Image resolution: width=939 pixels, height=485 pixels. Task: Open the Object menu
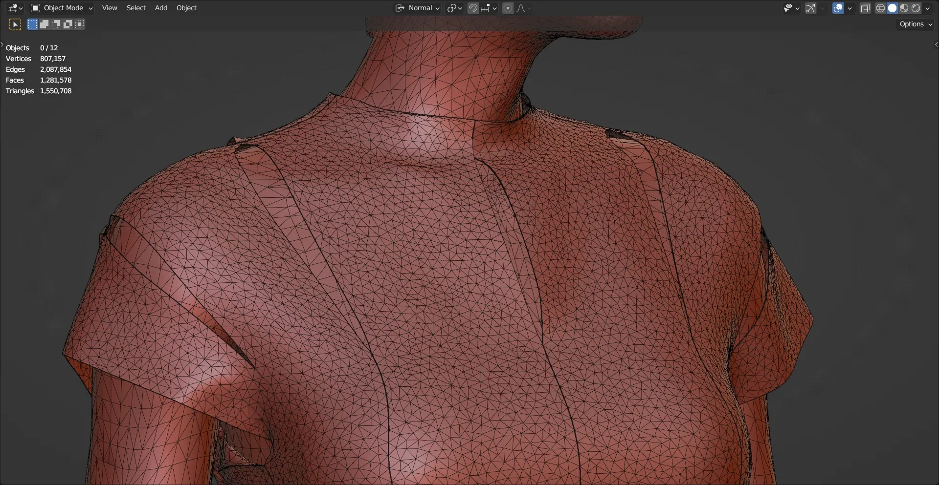pyautogui.click(x=186, y=8)
